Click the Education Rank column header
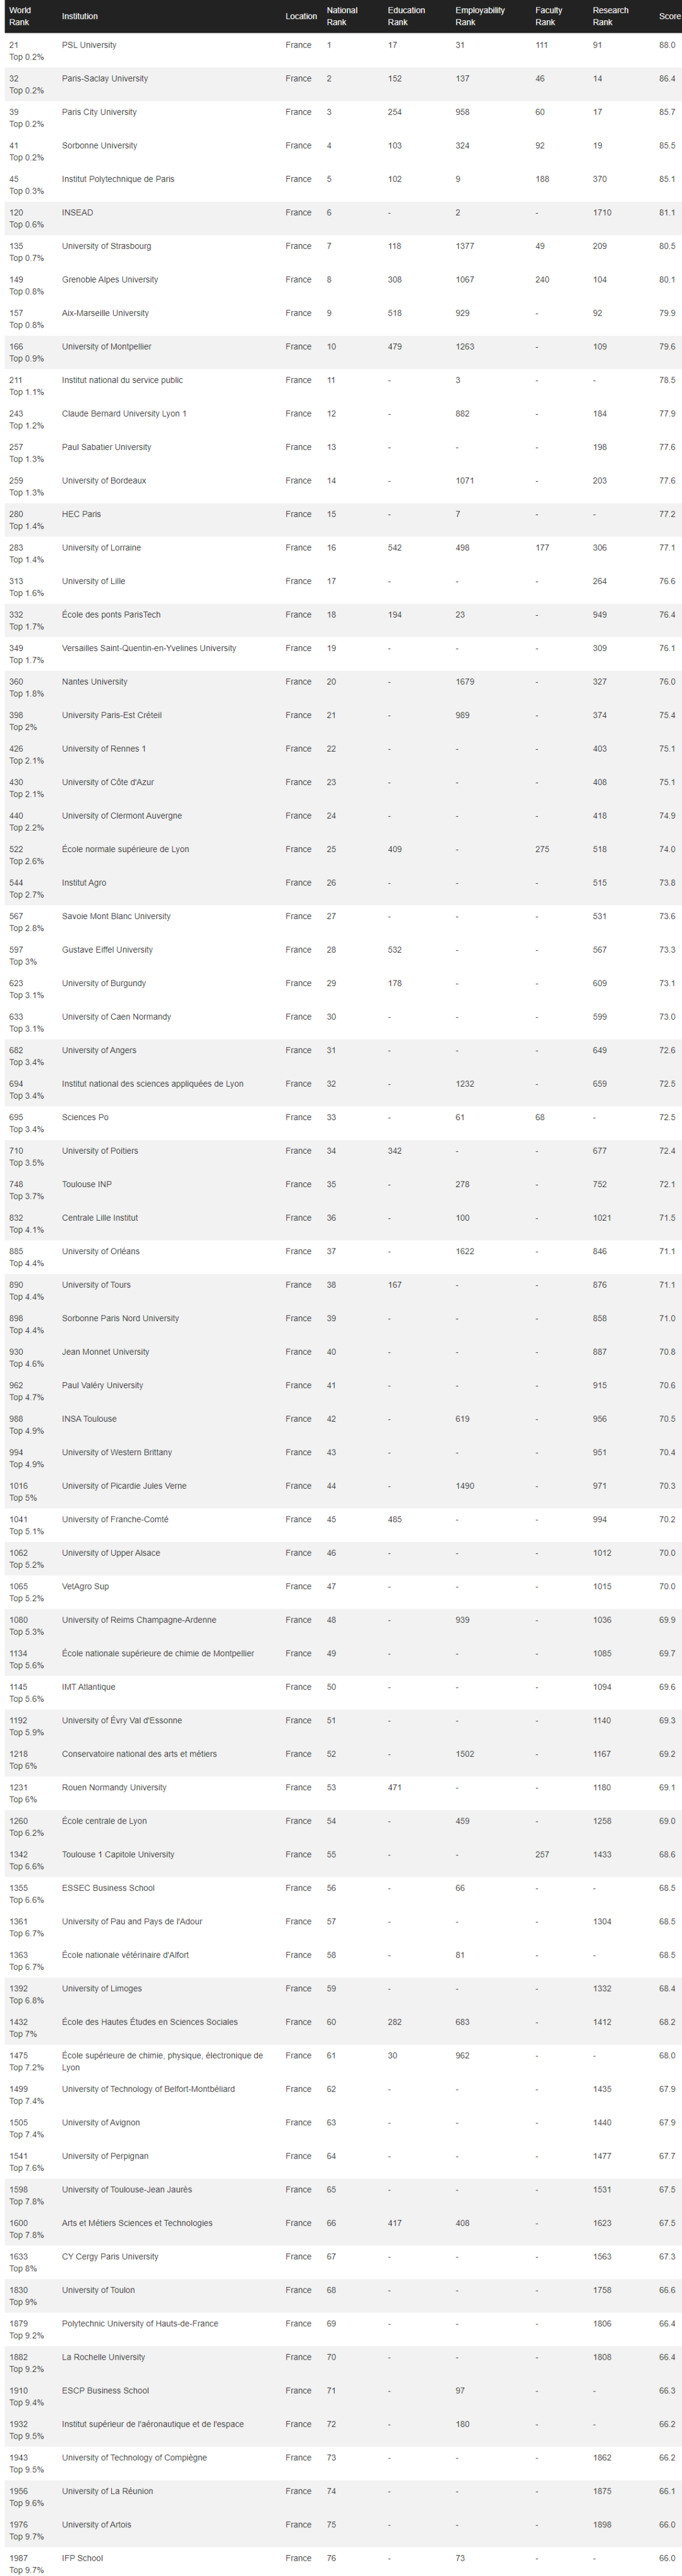This screenshot has width=682, height=2576. (x=405, y=16)
